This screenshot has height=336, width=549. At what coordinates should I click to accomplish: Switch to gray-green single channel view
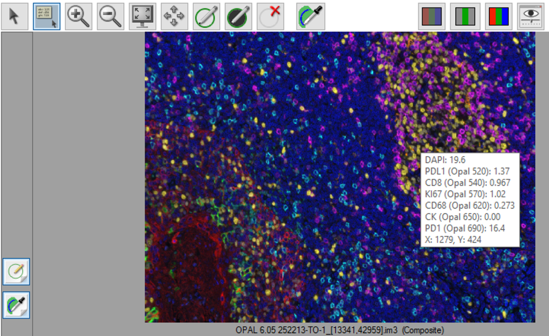tap(465, 17)
